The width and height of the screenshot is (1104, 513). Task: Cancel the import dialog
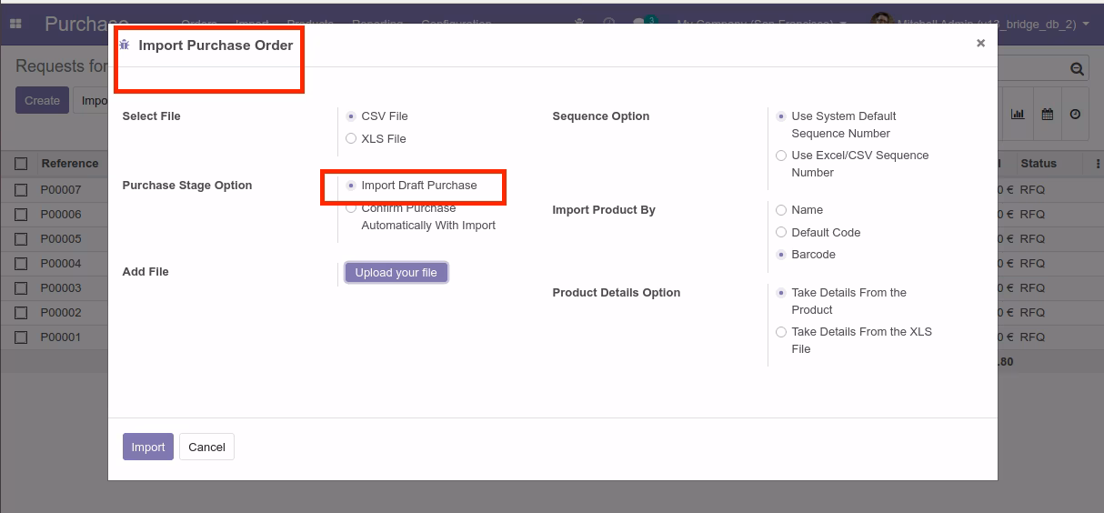[x=206, y=447]
